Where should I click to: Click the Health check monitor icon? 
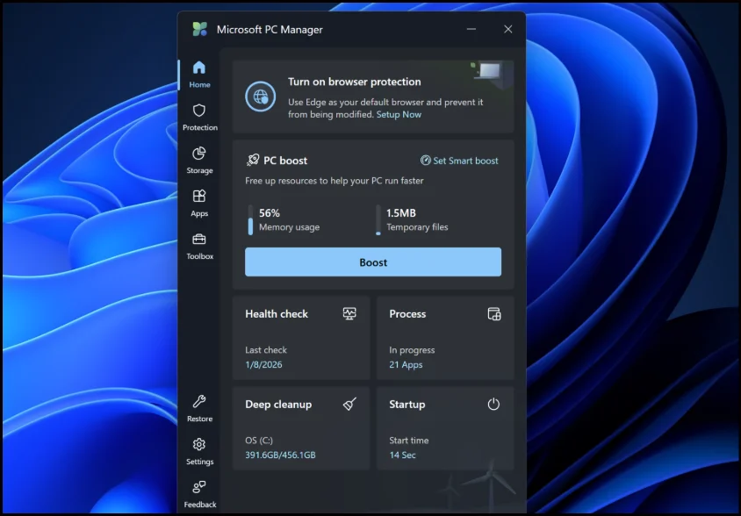(349, 313)
